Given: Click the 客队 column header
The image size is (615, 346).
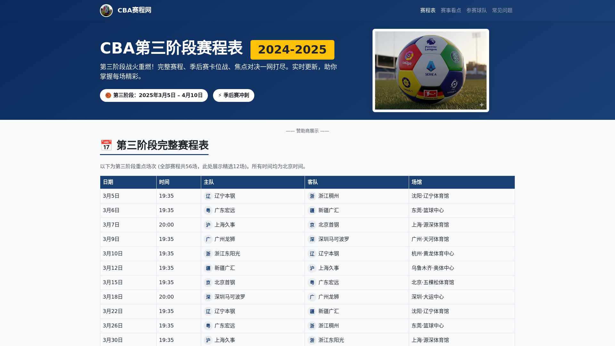Looking at the screenshot, I should point(357,182).
